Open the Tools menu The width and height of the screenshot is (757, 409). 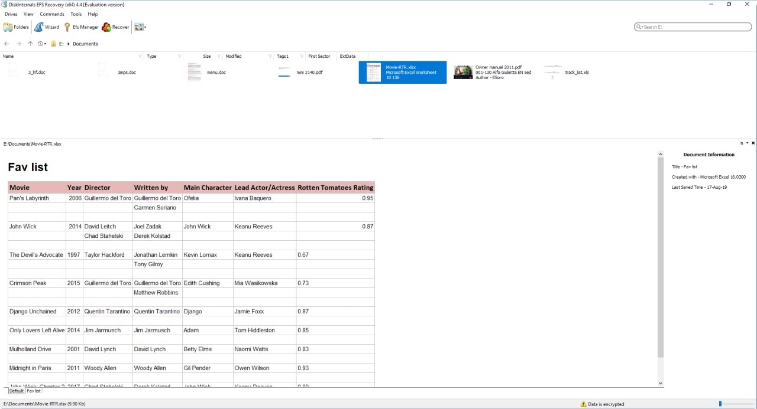[76, 14]
